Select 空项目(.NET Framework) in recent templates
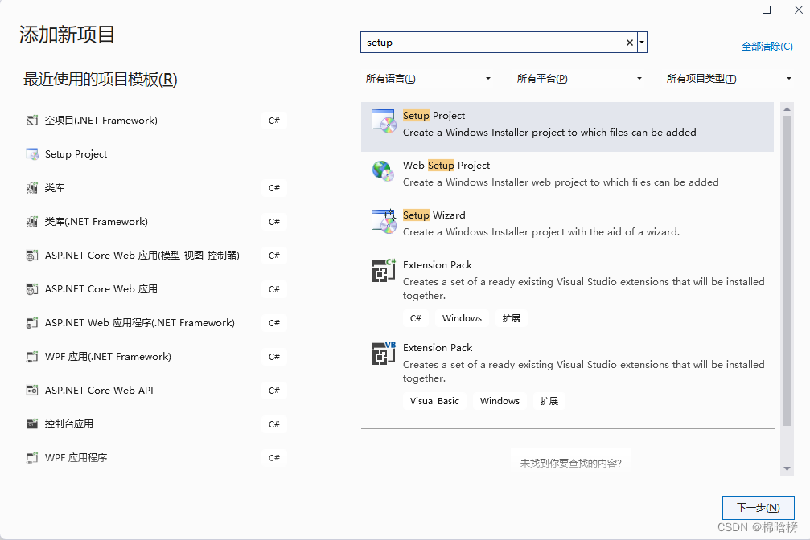Viewport: 810px width, 540px height. click(101, 121)
